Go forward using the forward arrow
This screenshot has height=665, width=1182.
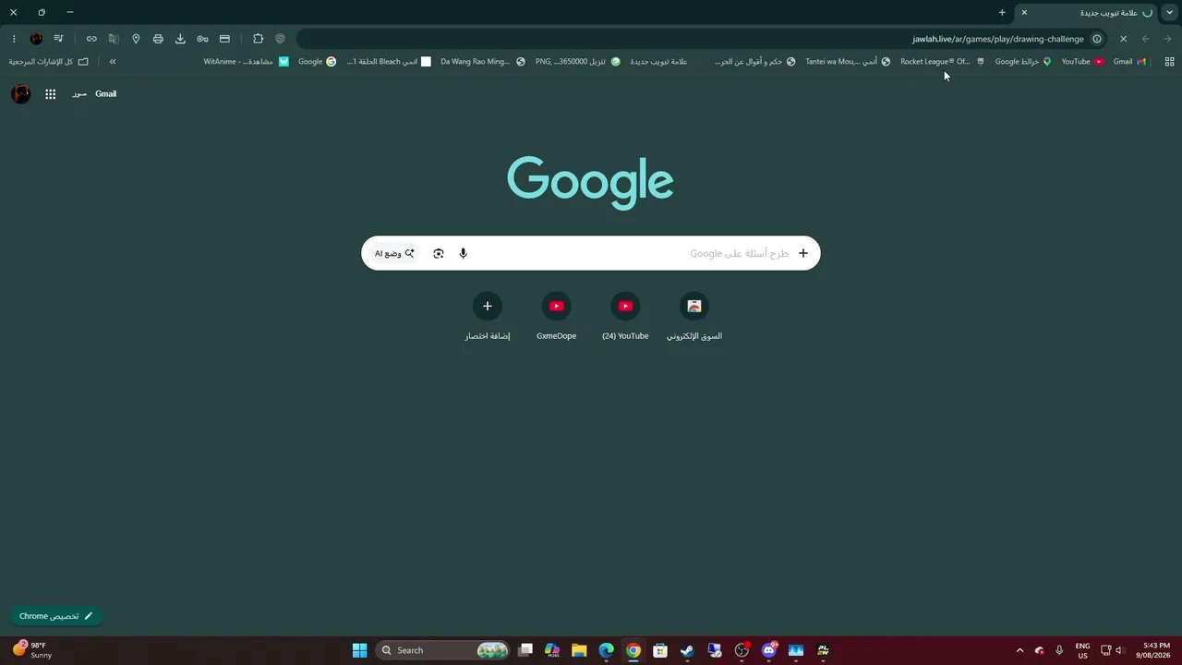(x=1167, y=39)
